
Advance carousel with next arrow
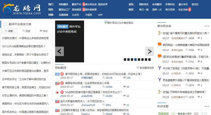coord(150,51)
